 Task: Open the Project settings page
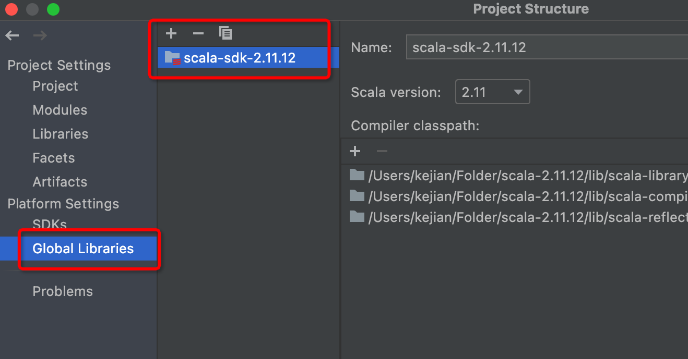tap(55, 86)
